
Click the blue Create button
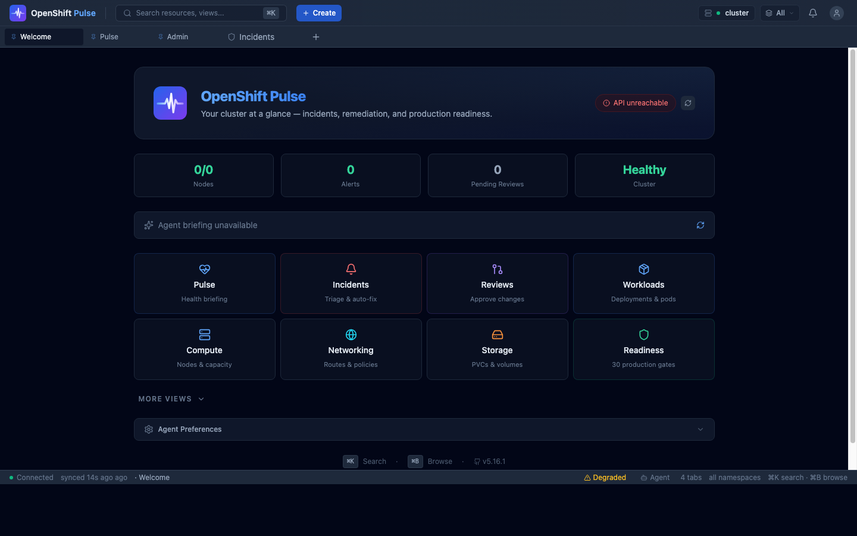[318, 13]
